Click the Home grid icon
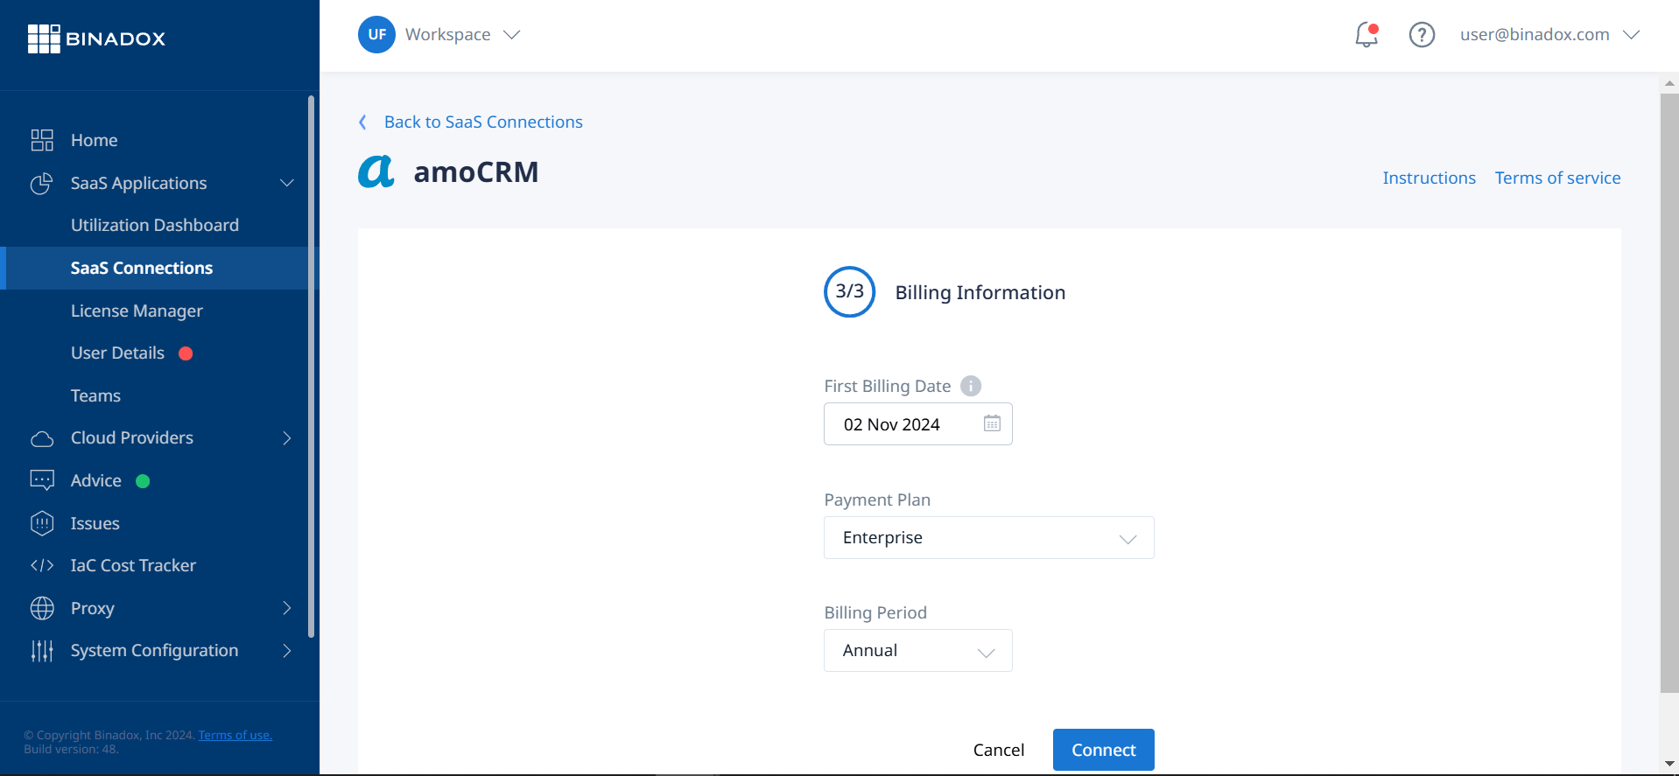The height and width of the screenshot is (776, 1679). tap(42, 140)
